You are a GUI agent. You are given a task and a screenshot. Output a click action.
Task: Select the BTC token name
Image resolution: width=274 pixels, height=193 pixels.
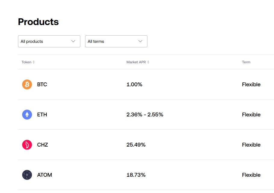[42, 84]
